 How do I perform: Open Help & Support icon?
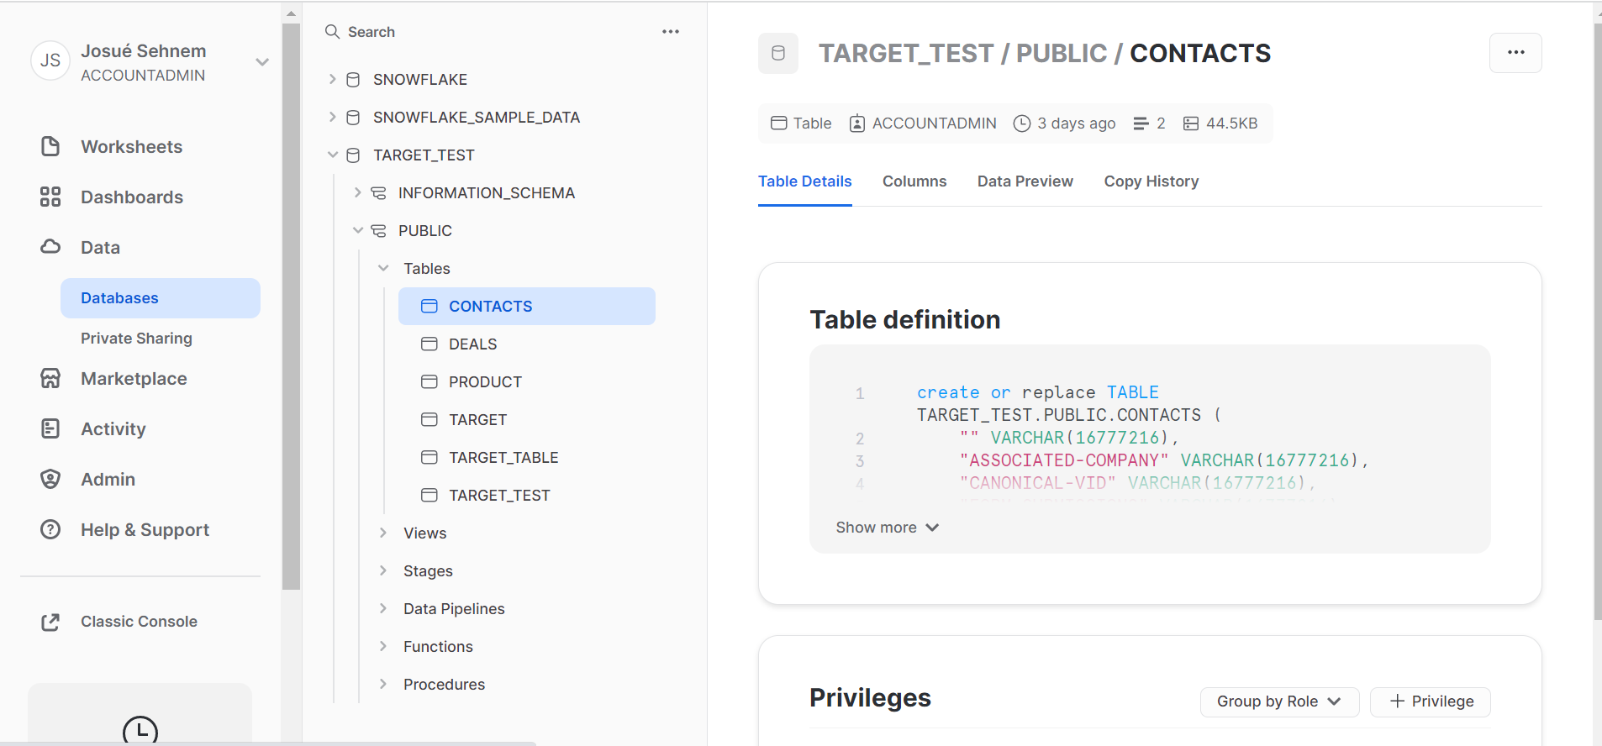(x=50, y=530)
